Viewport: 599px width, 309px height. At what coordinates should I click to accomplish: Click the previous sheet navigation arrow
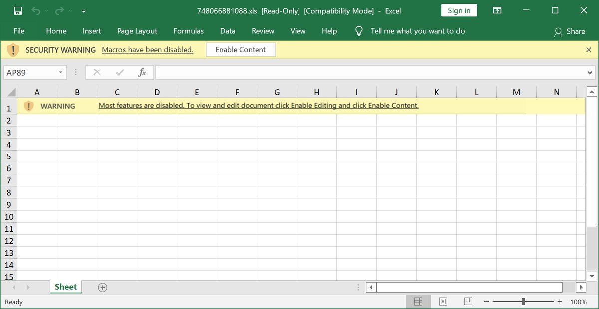tap(14, 287)
